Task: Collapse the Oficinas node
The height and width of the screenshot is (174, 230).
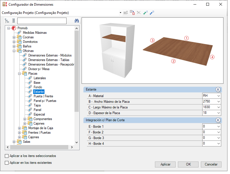Action: coord(14,51)
